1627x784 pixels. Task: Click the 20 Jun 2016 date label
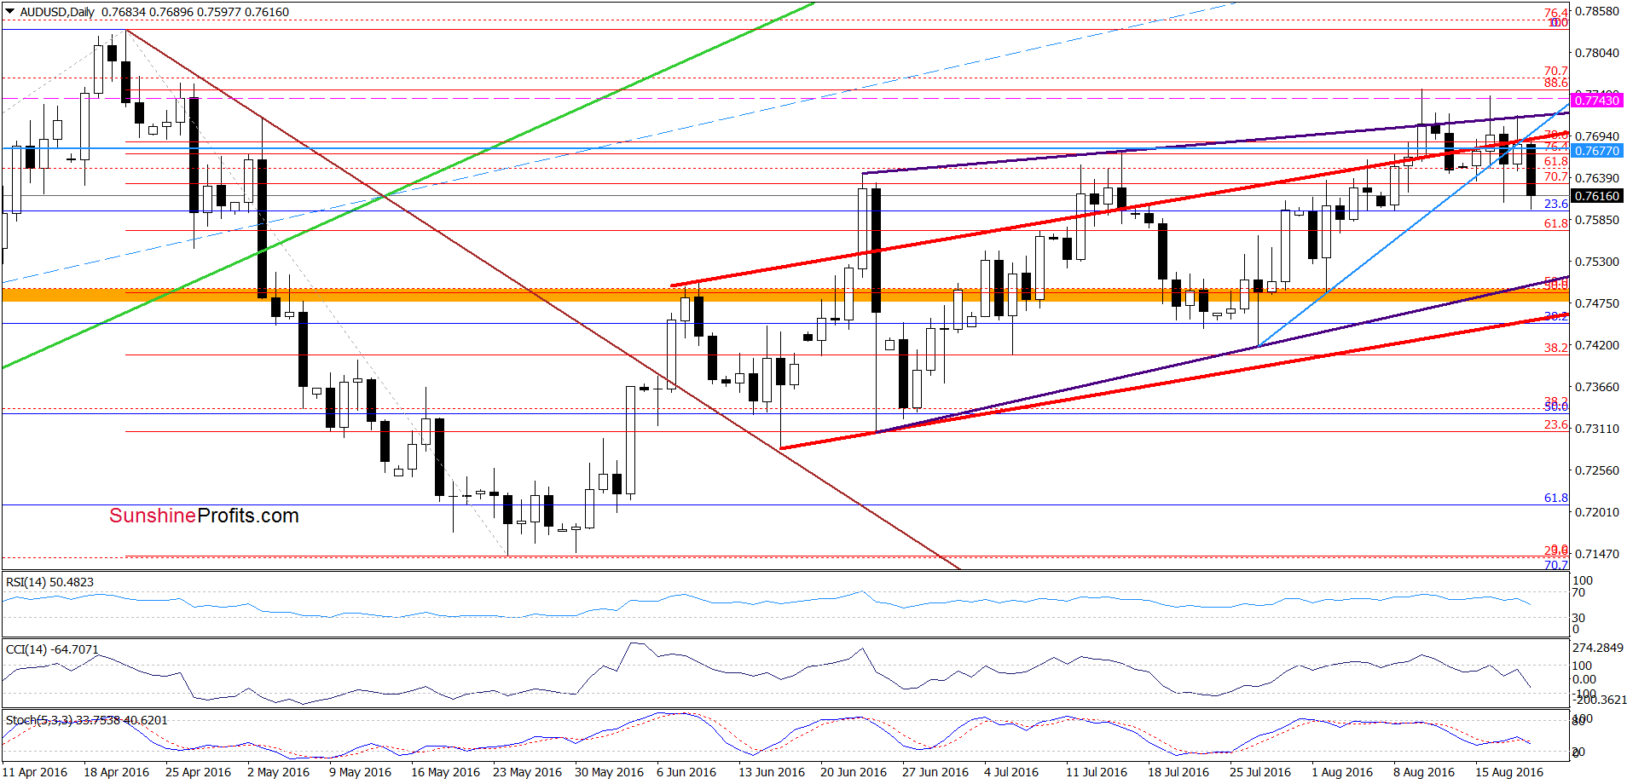854,772
